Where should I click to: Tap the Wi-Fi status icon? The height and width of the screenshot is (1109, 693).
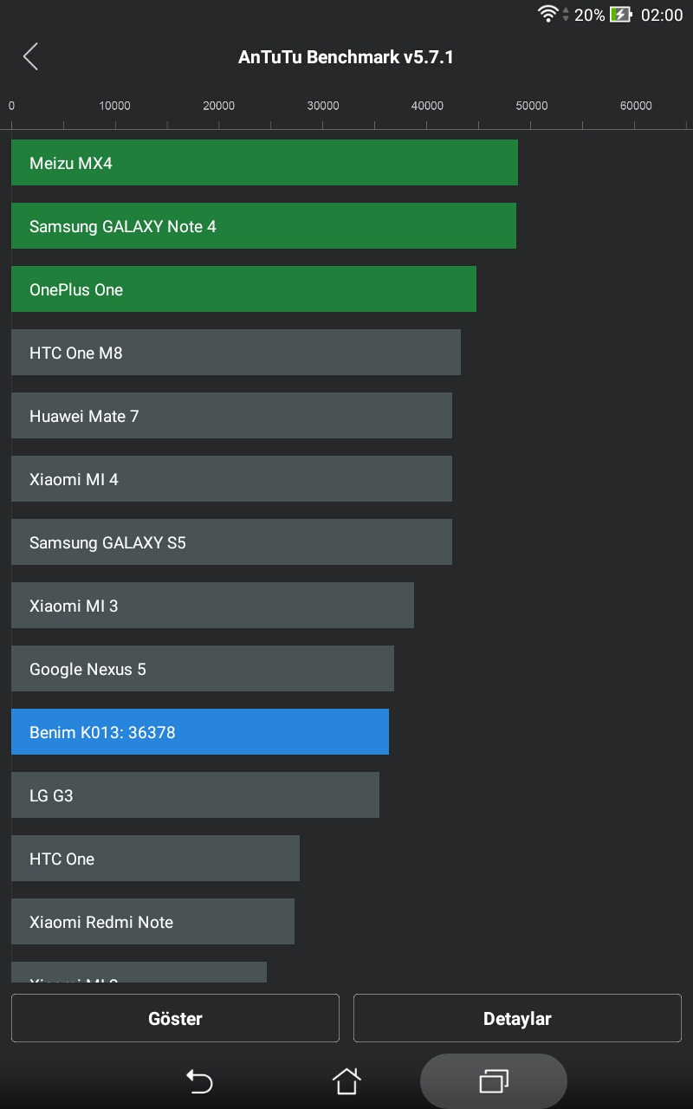[547, 14]
